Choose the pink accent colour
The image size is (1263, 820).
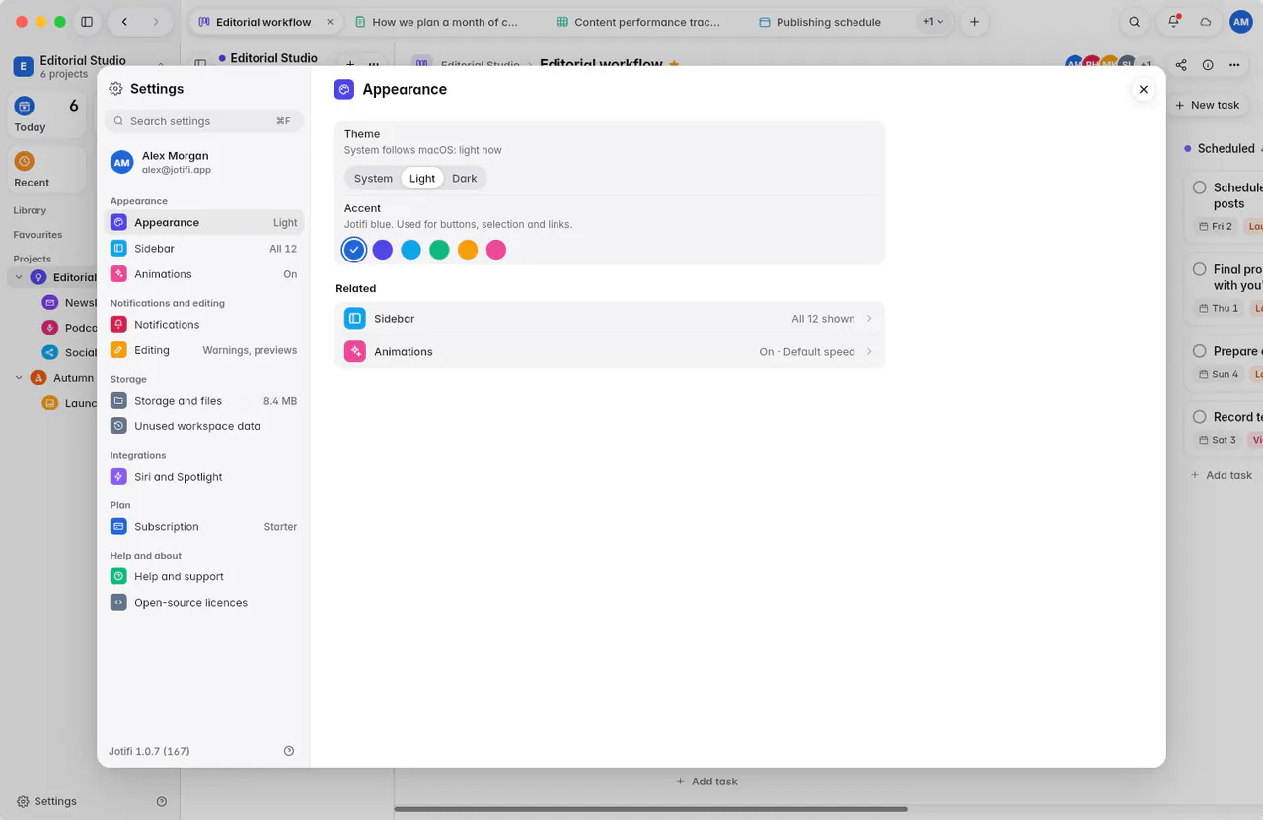[496, 250]
